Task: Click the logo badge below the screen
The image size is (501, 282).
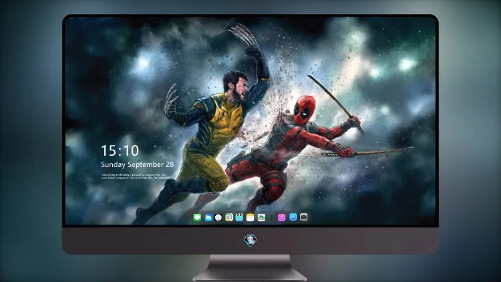Action: tap(251, 241)
